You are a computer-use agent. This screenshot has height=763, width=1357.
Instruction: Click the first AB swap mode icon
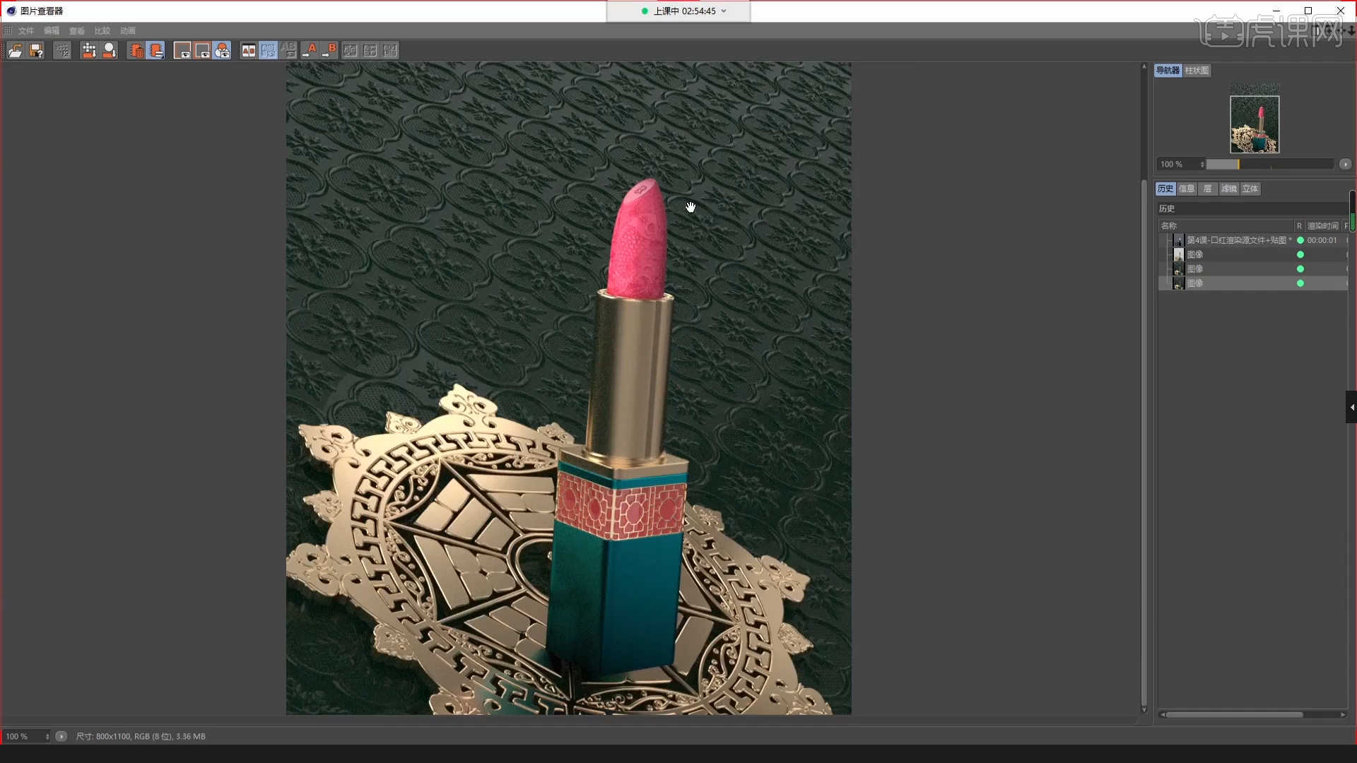coord(351,50)
